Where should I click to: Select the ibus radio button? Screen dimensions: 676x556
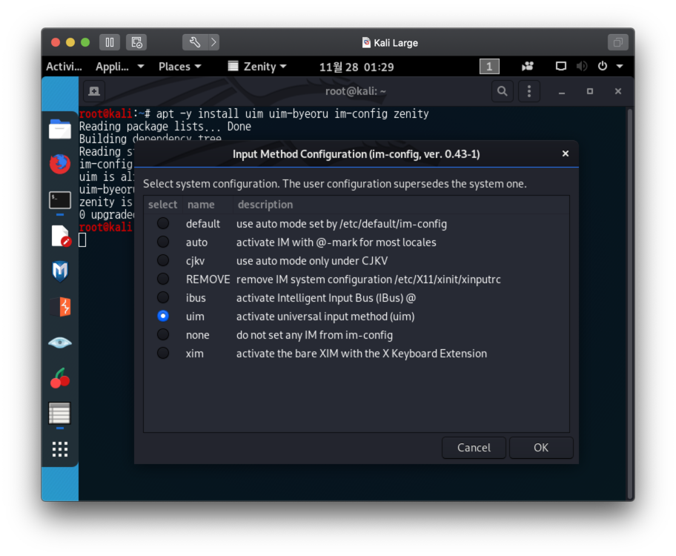coord(163,297)
